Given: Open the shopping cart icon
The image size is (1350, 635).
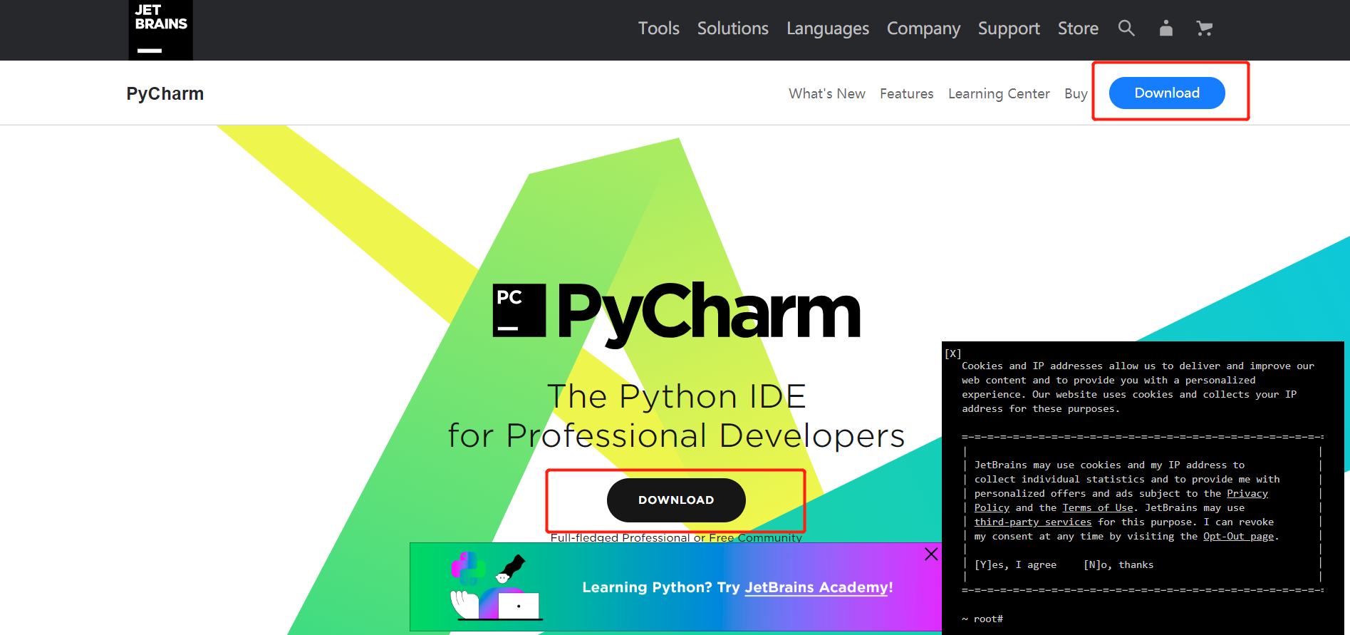Looking at the screenshot, I should 1205,28.
